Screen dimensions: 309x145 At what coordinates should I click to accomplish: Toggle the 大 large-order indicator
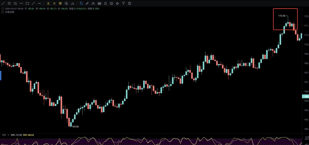point(54,4)
